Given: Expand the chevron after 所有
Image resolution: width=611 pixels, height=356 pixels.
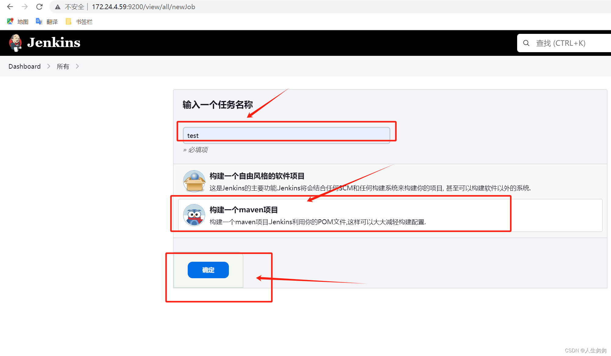Looking at the screenshot, I should (x=77, y=66).
